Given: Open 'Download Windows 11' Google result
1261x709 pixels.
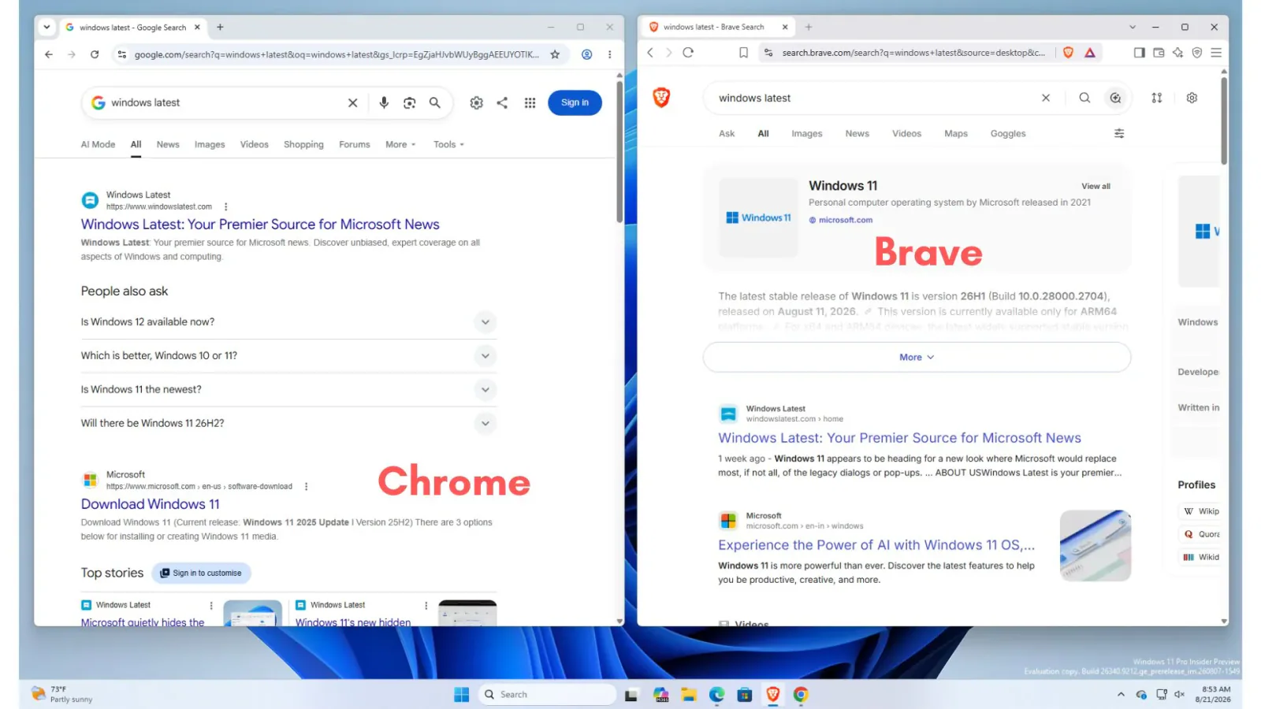Looking at the screenshot, I should (x=150, y=504).
